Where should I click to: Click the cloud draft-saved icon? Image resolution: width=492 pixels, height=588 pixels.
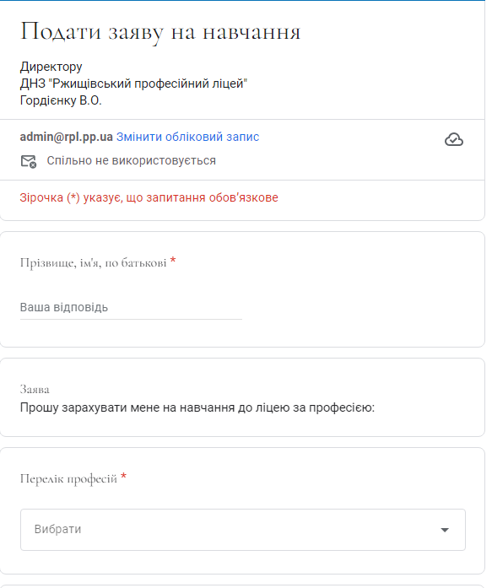click(x=454, y=139)
